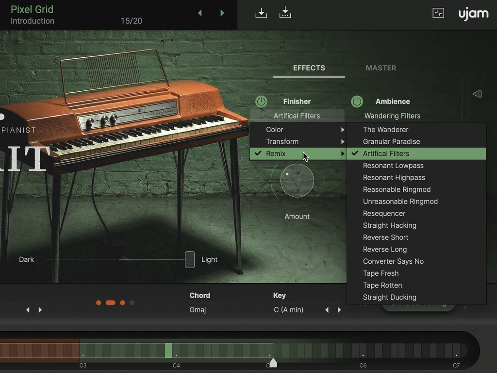
Task: Pick Reasonable Ringmod finisher
Action: coord(416,189)
